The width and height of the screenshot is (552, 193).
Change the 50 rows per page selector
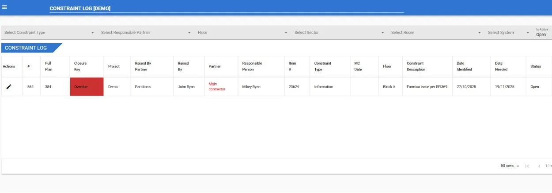[510, 166]
